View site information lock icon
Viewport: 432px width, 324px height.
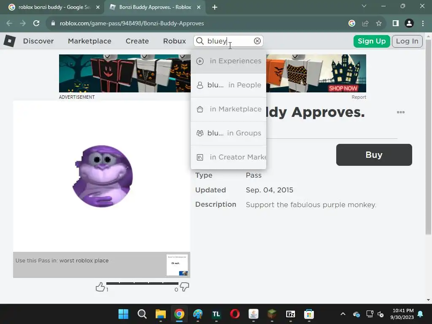coord(53,24)
